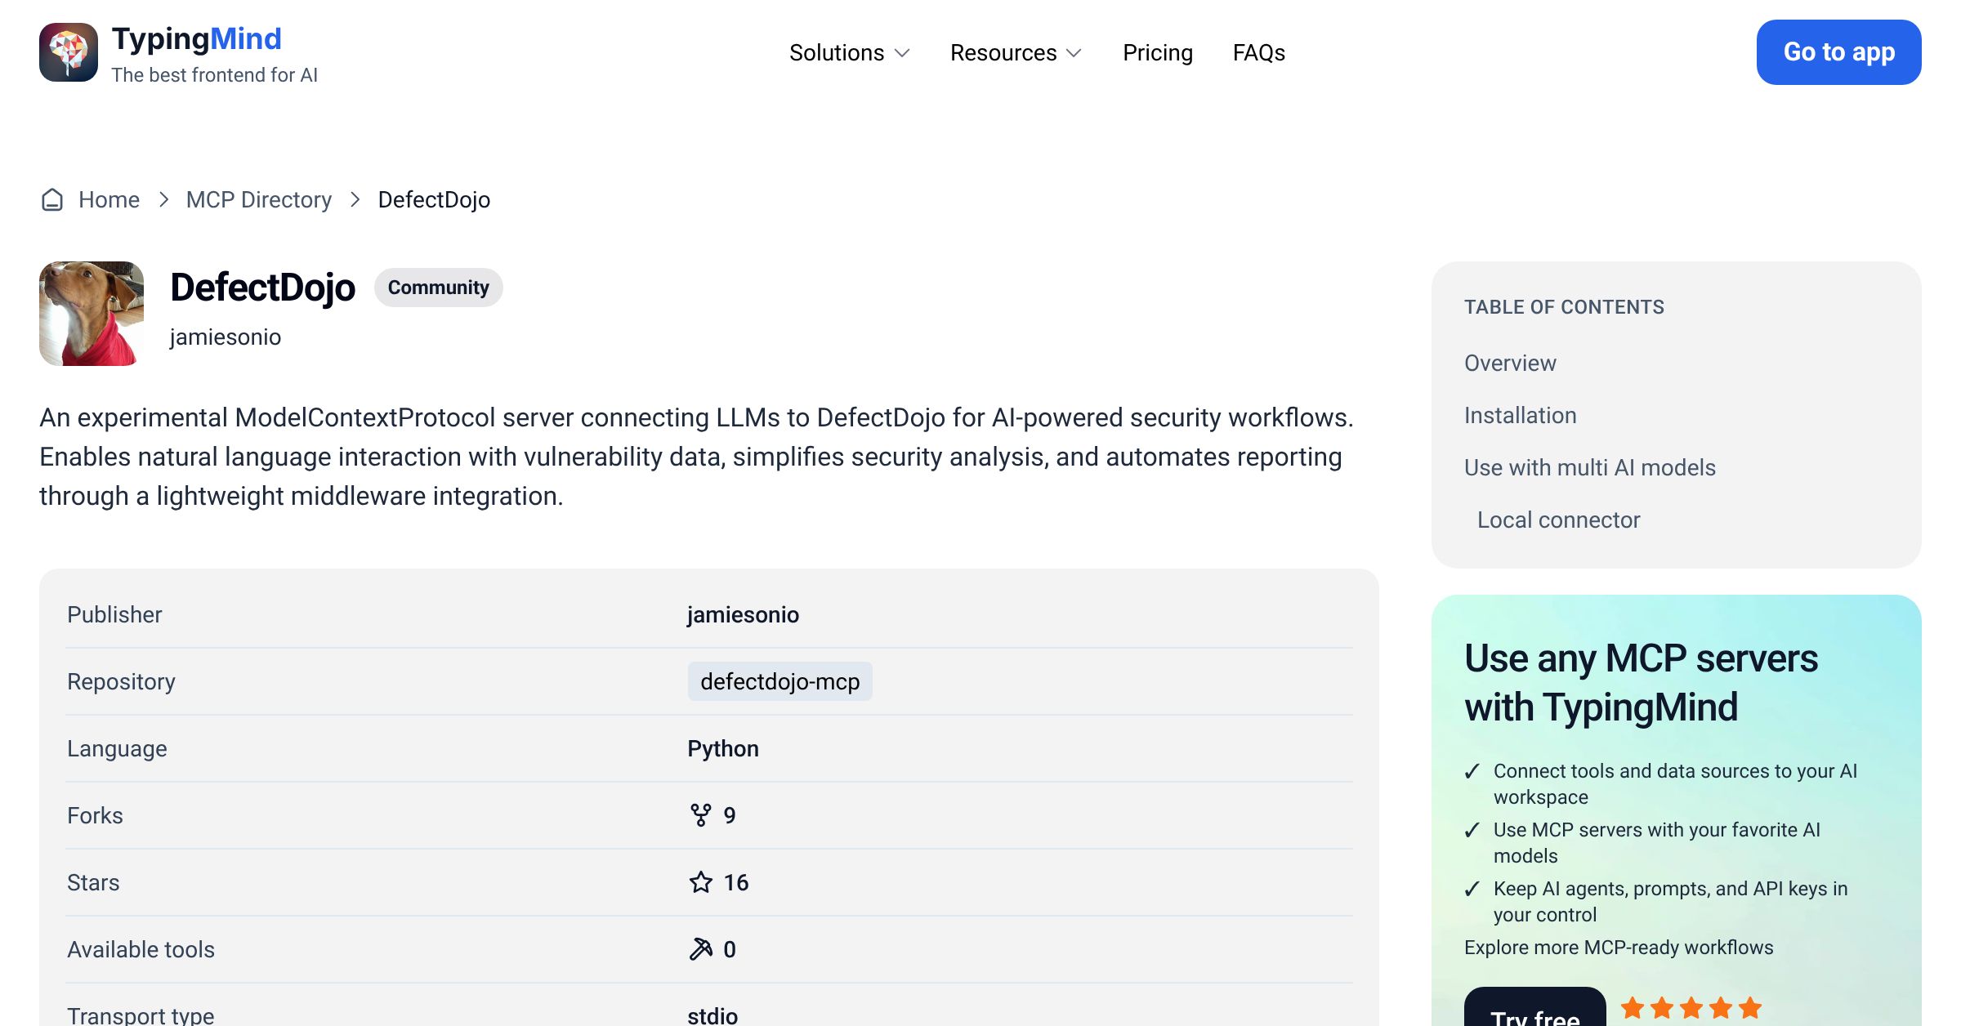Image resolution: width=1961 pixels, height=1026 pixels.
Task: Click Explore more MCP-ready workflows text
Action: 1619,948
